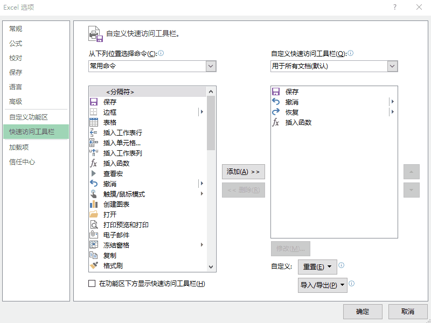The height and width of the screenshot is (323, 431).
Task: Confirm with the 确定 button
Action: (x=363, y=312)
